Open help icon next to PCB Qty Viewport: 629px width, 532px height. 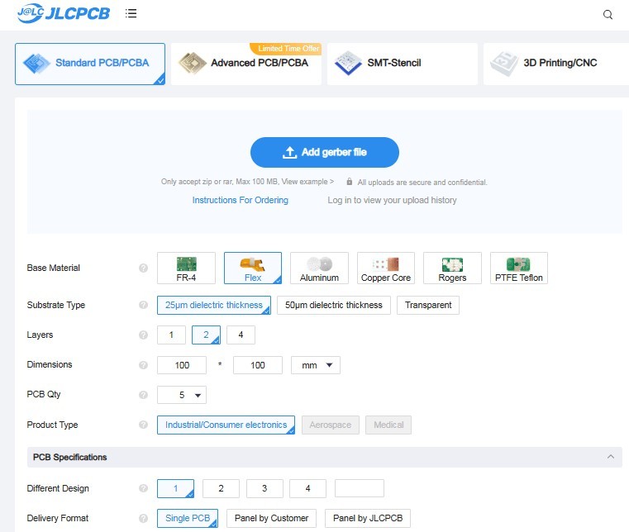(x=143, y=395)
